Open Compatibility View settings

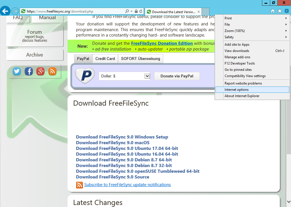pos(252,76)
